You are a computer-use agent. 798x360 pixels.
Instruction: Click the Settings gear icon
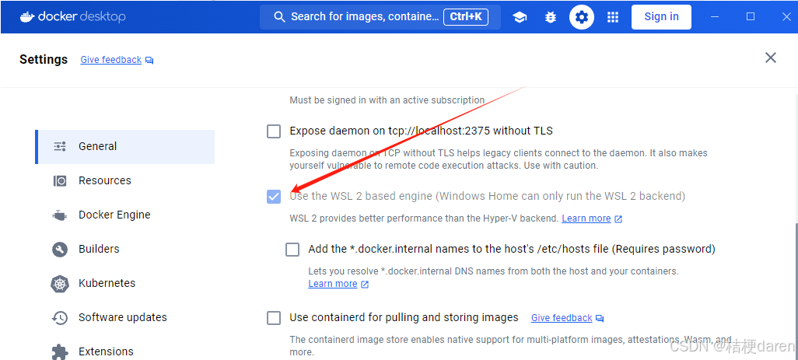[x=582, y=17]
